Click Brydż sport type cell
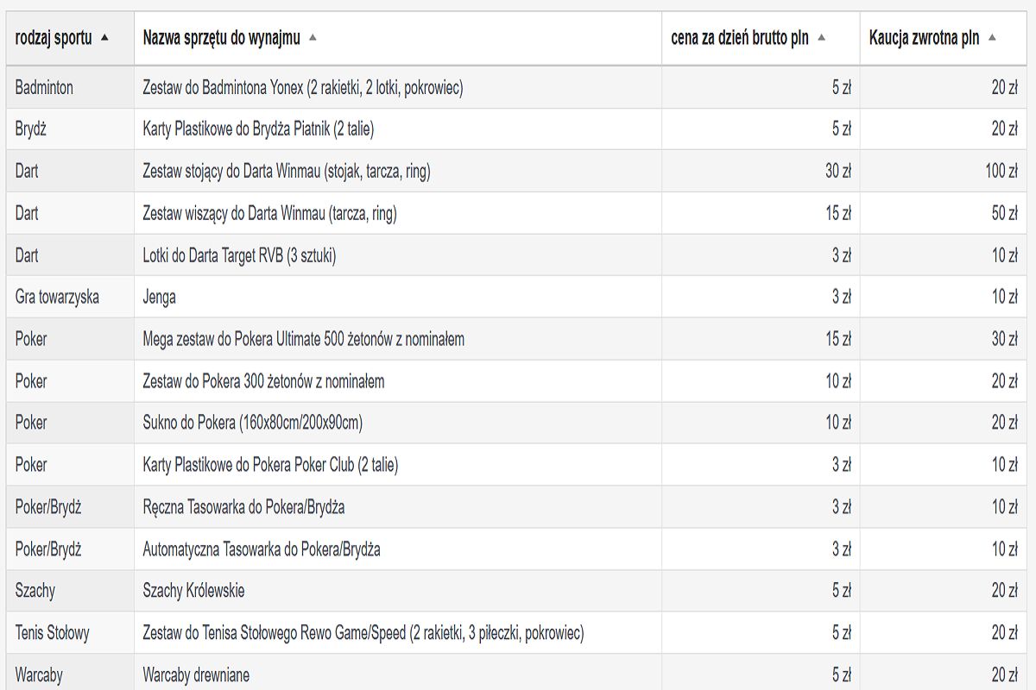Image resolution: width=1036 pixels, height=690 pixels. (31, 129)
